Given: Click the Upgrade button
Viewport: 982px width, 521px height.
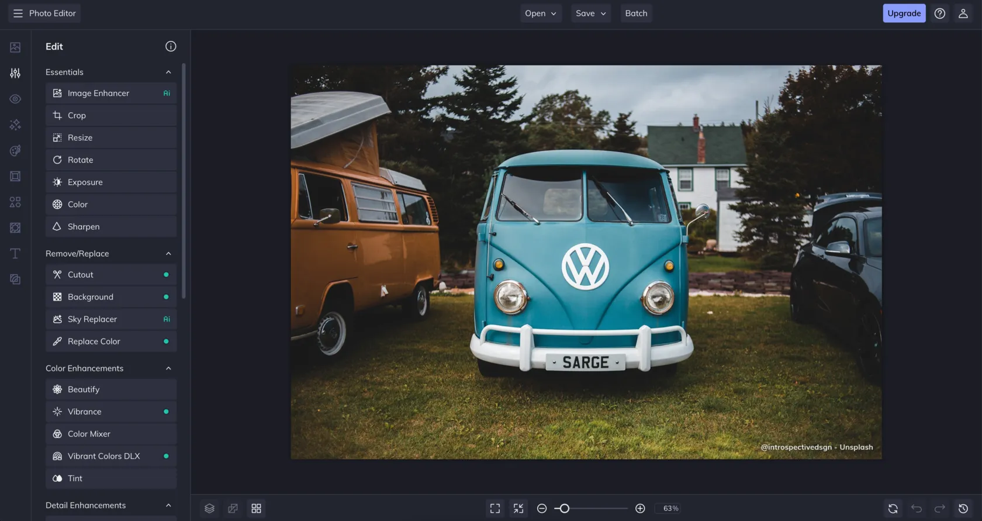Looking at the screenshot, I should click(904, 13).
